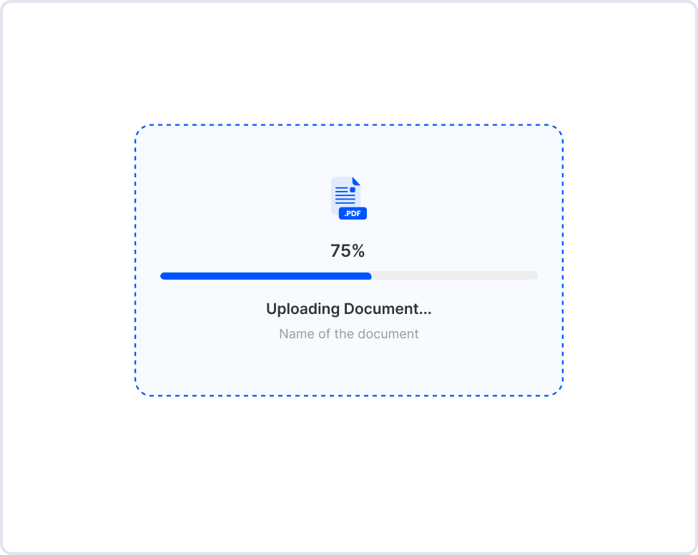The height and width of the screenshot is (555, 698).
Task: Click the word "Document..." in the heading
Action: (388, 309)
